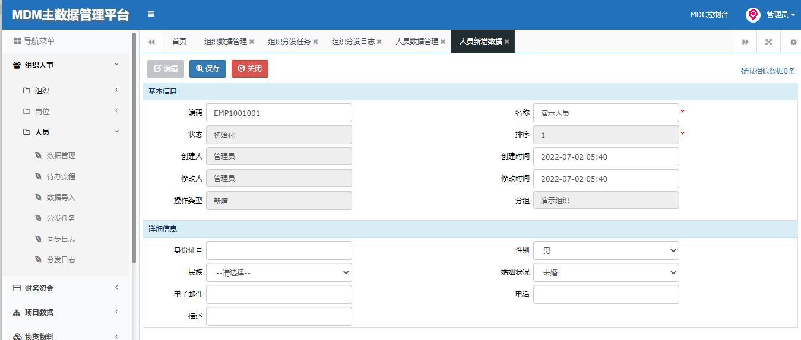The image size is (801, 340).
Task: Open the 疑似相似数据0条 link
Action: point(767,71)
